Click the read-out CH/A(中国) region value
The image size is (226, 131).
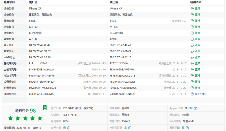pyautogui.click(x=116, y=33)
